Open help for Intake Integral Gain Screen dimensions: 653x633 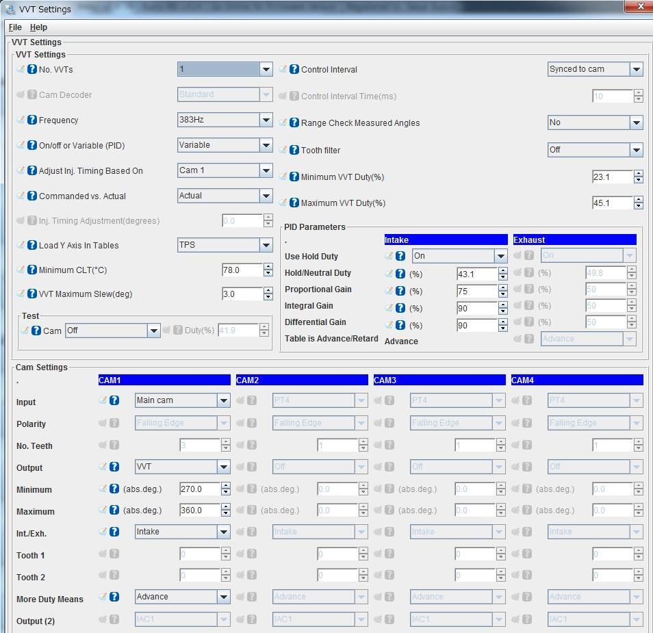tap(400, 308)
